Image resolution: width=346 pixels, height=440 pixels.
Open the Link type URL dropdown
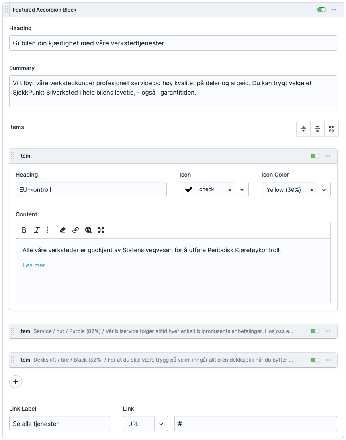click(161, 424)
